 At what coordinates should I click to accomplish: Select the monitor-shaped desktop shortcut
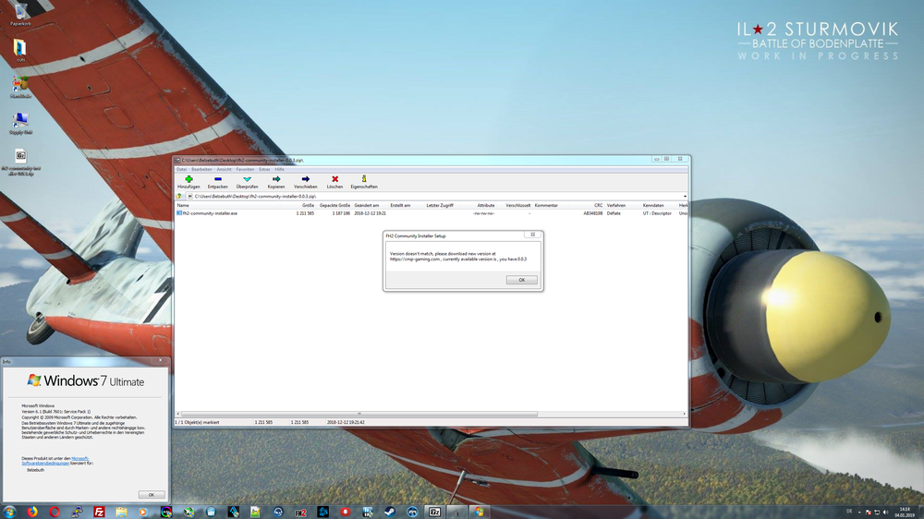(x=20, y=123)
